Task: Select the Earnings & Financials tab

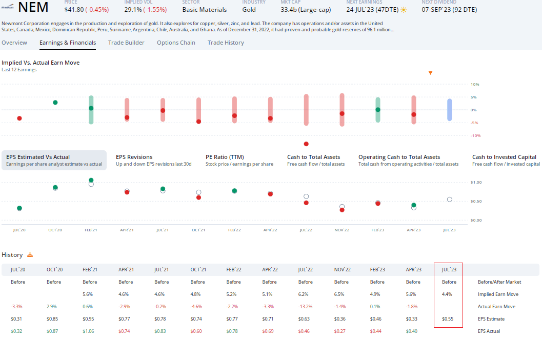Action: pyautogui.click(x=67, y=43)
